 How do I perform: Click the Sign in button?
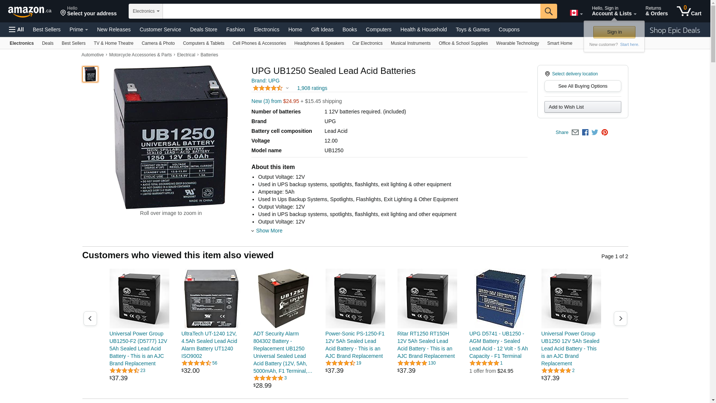614,32
